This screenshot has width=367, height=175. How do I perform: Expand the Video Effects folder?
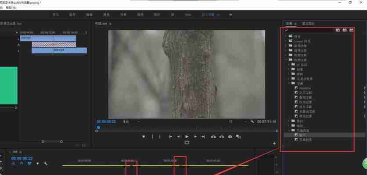coord(286,55)
